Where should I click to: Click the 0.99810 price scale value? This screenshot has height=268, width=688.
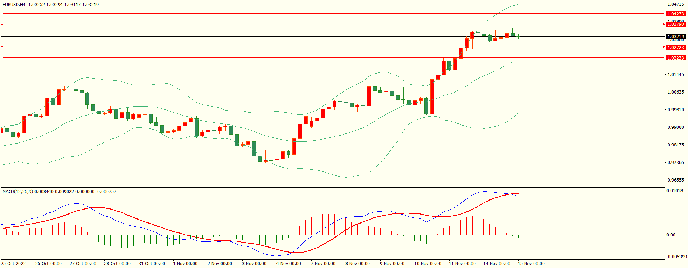pos(675,110)
